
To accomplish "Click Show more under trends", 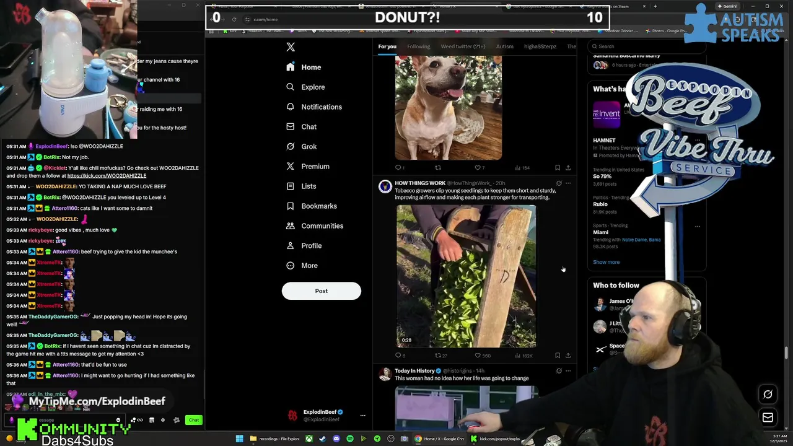I will tap(606, 262).
